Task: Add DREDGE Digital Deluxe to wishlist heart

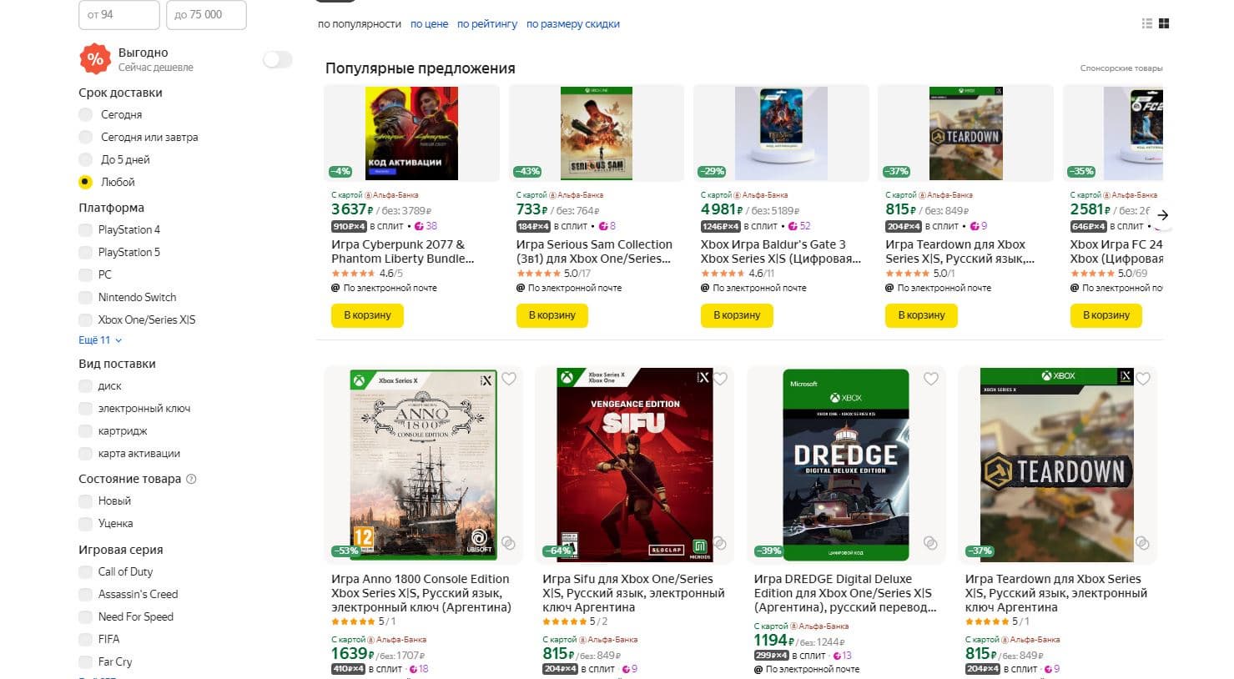Action: (931, 379)
